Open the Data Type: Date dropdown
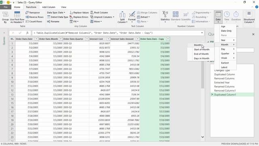The height and width of the screenshot is (146, 259). 56,13
